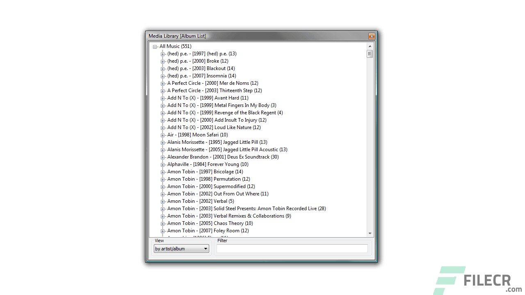
Task: Expand Amon Tobin Bricolage album node
Action: pos(163,172)
